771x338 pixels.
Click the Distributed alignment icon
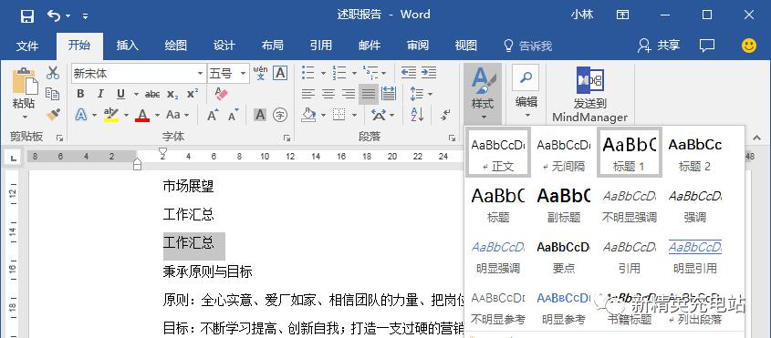(389, 94)
